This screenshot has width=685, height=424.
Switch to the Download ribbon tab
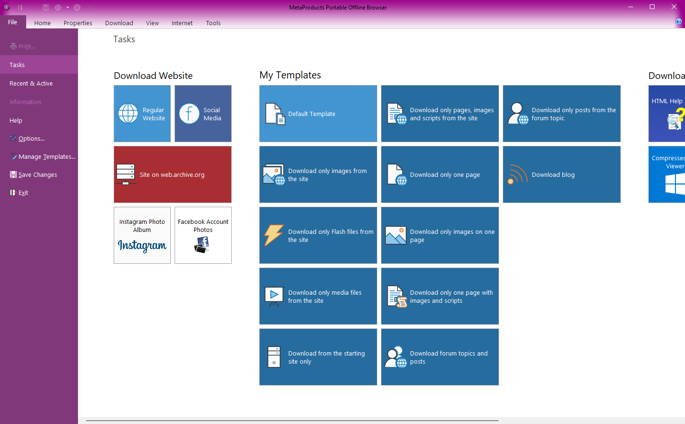(x=119, y=23)
